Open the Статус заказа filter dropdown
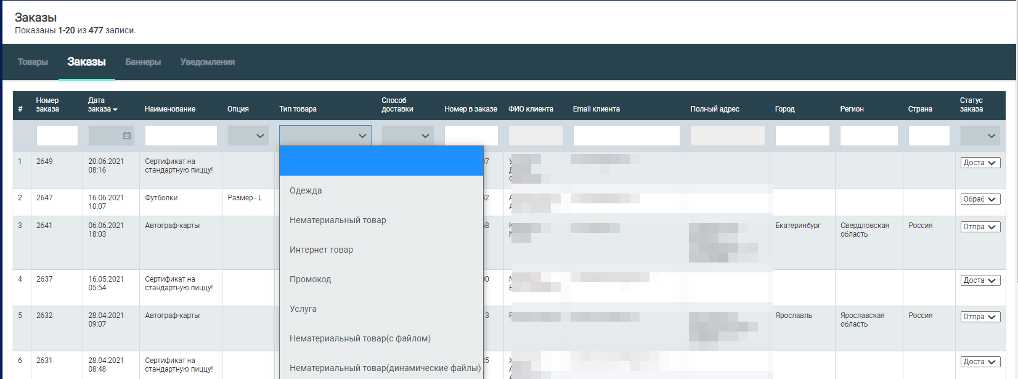Screen dimensions: 1018x379 click(x=980, y=136)
